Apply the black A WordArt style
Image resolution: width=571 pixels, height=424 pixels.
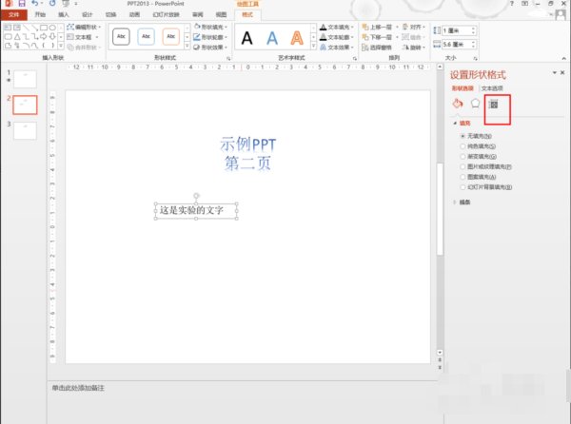[x=246, y=38]
